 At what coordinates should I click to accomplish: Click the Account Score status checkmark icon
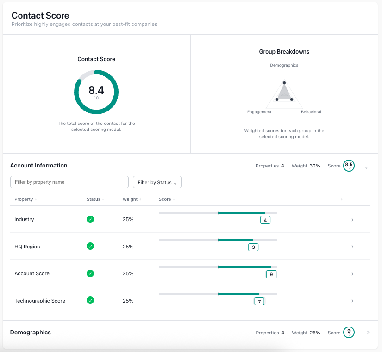click(x=90, y=273)
